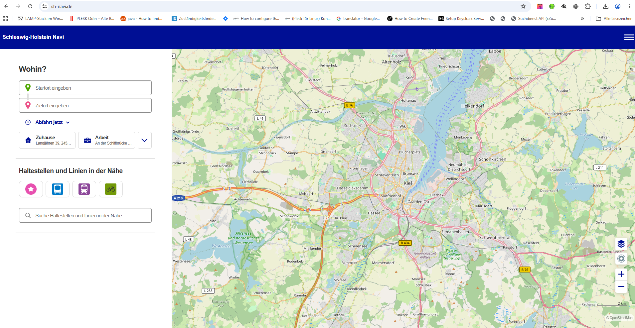Show hidden bookmarks with double chevron
635x328 pixels.
[x=582, y=19]
